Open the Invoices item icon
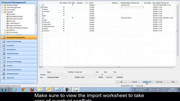Viewport: 180px width, 101px height. [8, 21]
